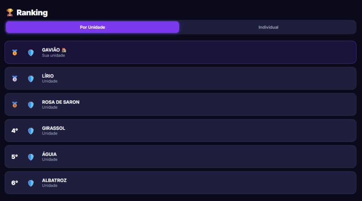
Task: Click the shield icon next to ALBATROZ
Action: [31, 183]
